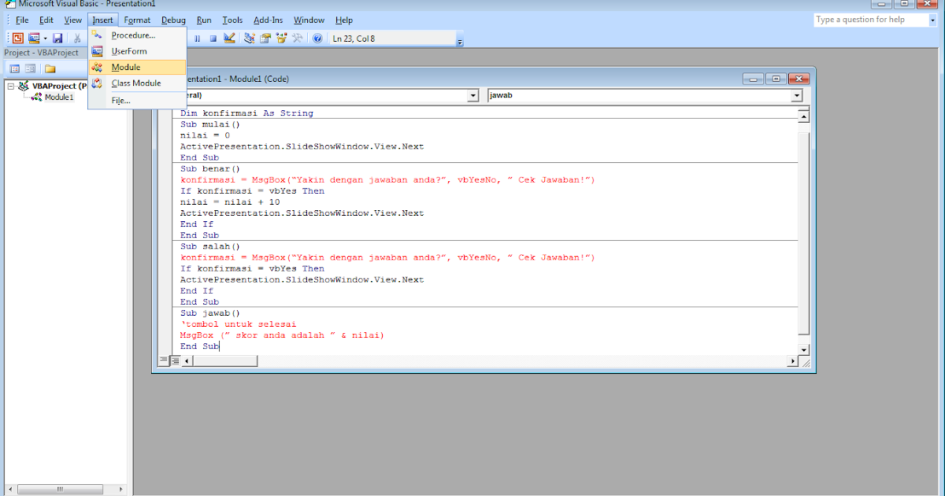Image resolution: width=945 pixels, height=496 pixels.
Task: Click the open Insert menu title
Action: tap(102, 20)
